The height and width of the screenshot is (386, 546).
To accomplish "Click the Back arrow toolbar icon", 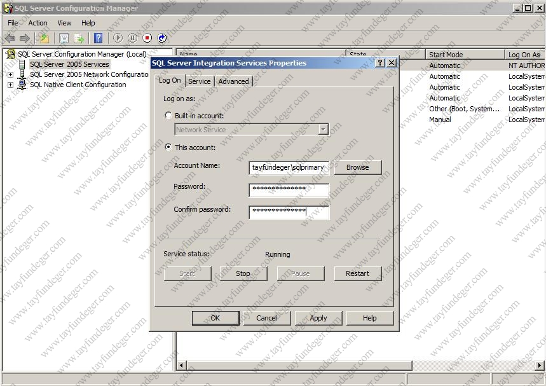I will coord(10,38).
